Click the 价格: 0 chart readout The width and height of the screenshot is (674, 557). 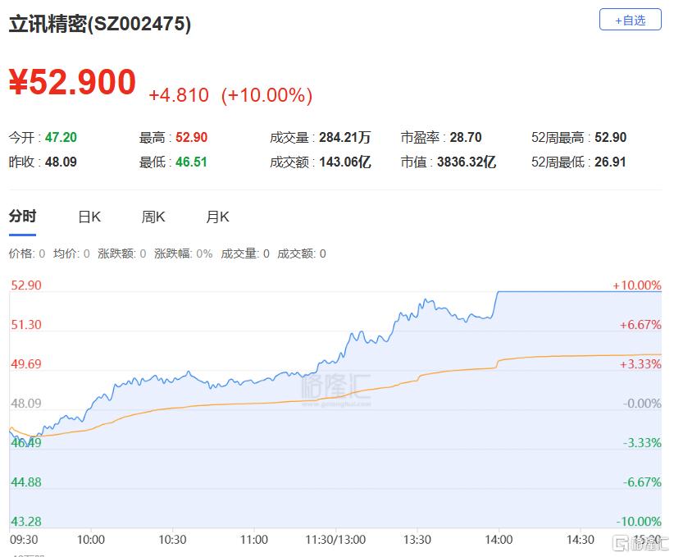click(27, 253)
